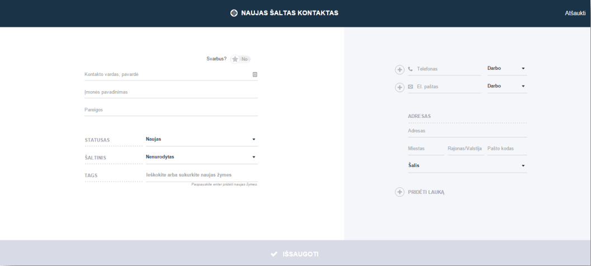The width and height of the screenshot is (591, 266).
Task: Click the target icon in header title
Action: click(x=234, y=13)
